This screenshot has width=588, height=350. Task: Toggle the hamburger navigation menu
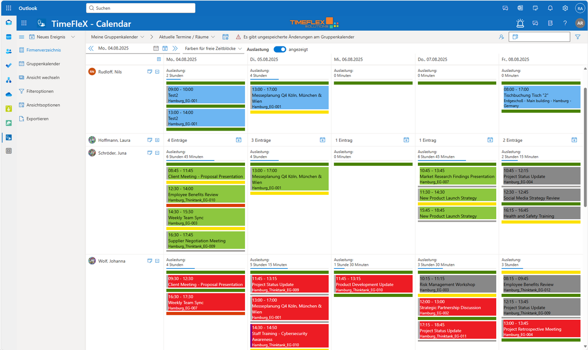[21, 37]
